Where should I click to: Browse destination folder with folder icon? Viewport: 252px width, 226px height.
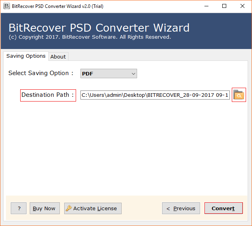click(239, 95)
